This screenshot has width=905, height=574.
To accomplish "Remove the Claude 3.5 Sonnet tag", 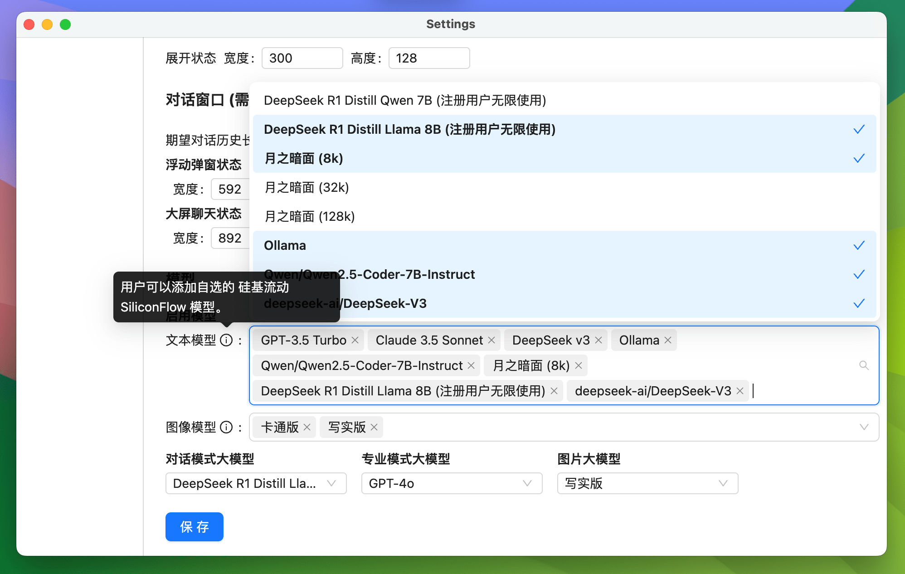I will (x=491, y=340).
